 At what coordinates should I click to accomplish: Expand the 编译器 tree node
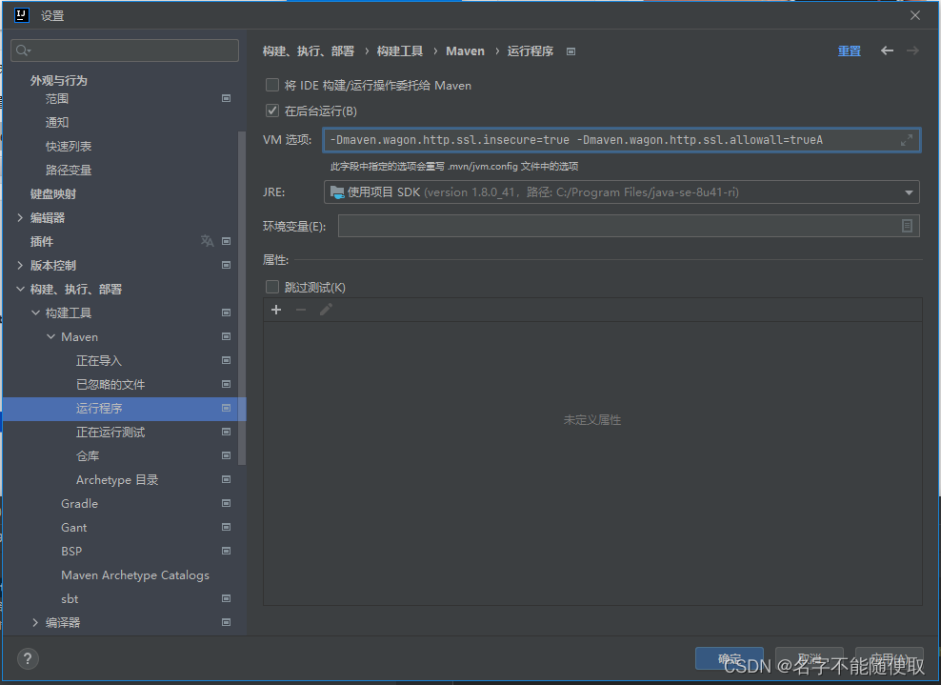point(35,622)
